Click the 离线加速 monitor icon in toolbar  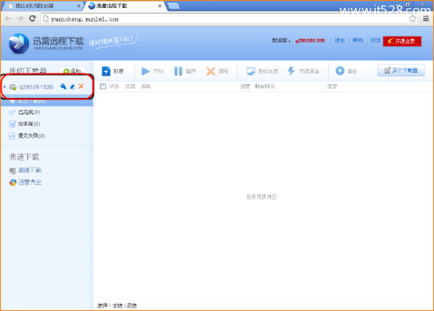pos(251,71)
